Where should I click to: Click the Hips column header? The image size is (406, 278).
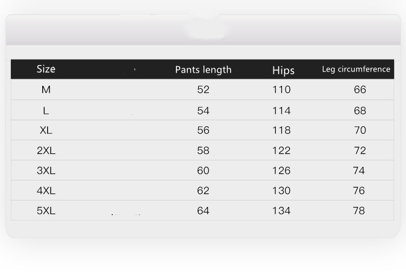(283, 70)
